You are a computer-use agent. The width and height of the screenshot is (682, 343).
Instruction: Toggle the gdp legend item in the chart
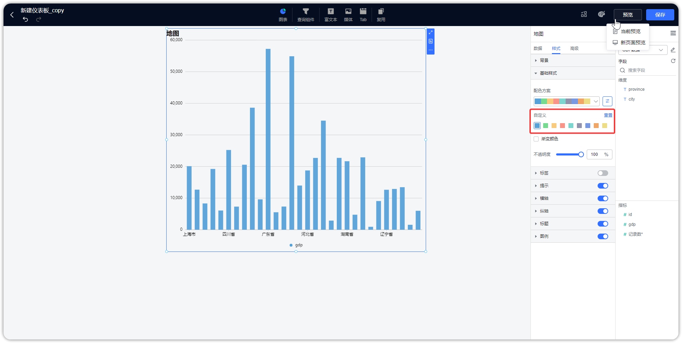pyautogui.click(x=296, y=245)
